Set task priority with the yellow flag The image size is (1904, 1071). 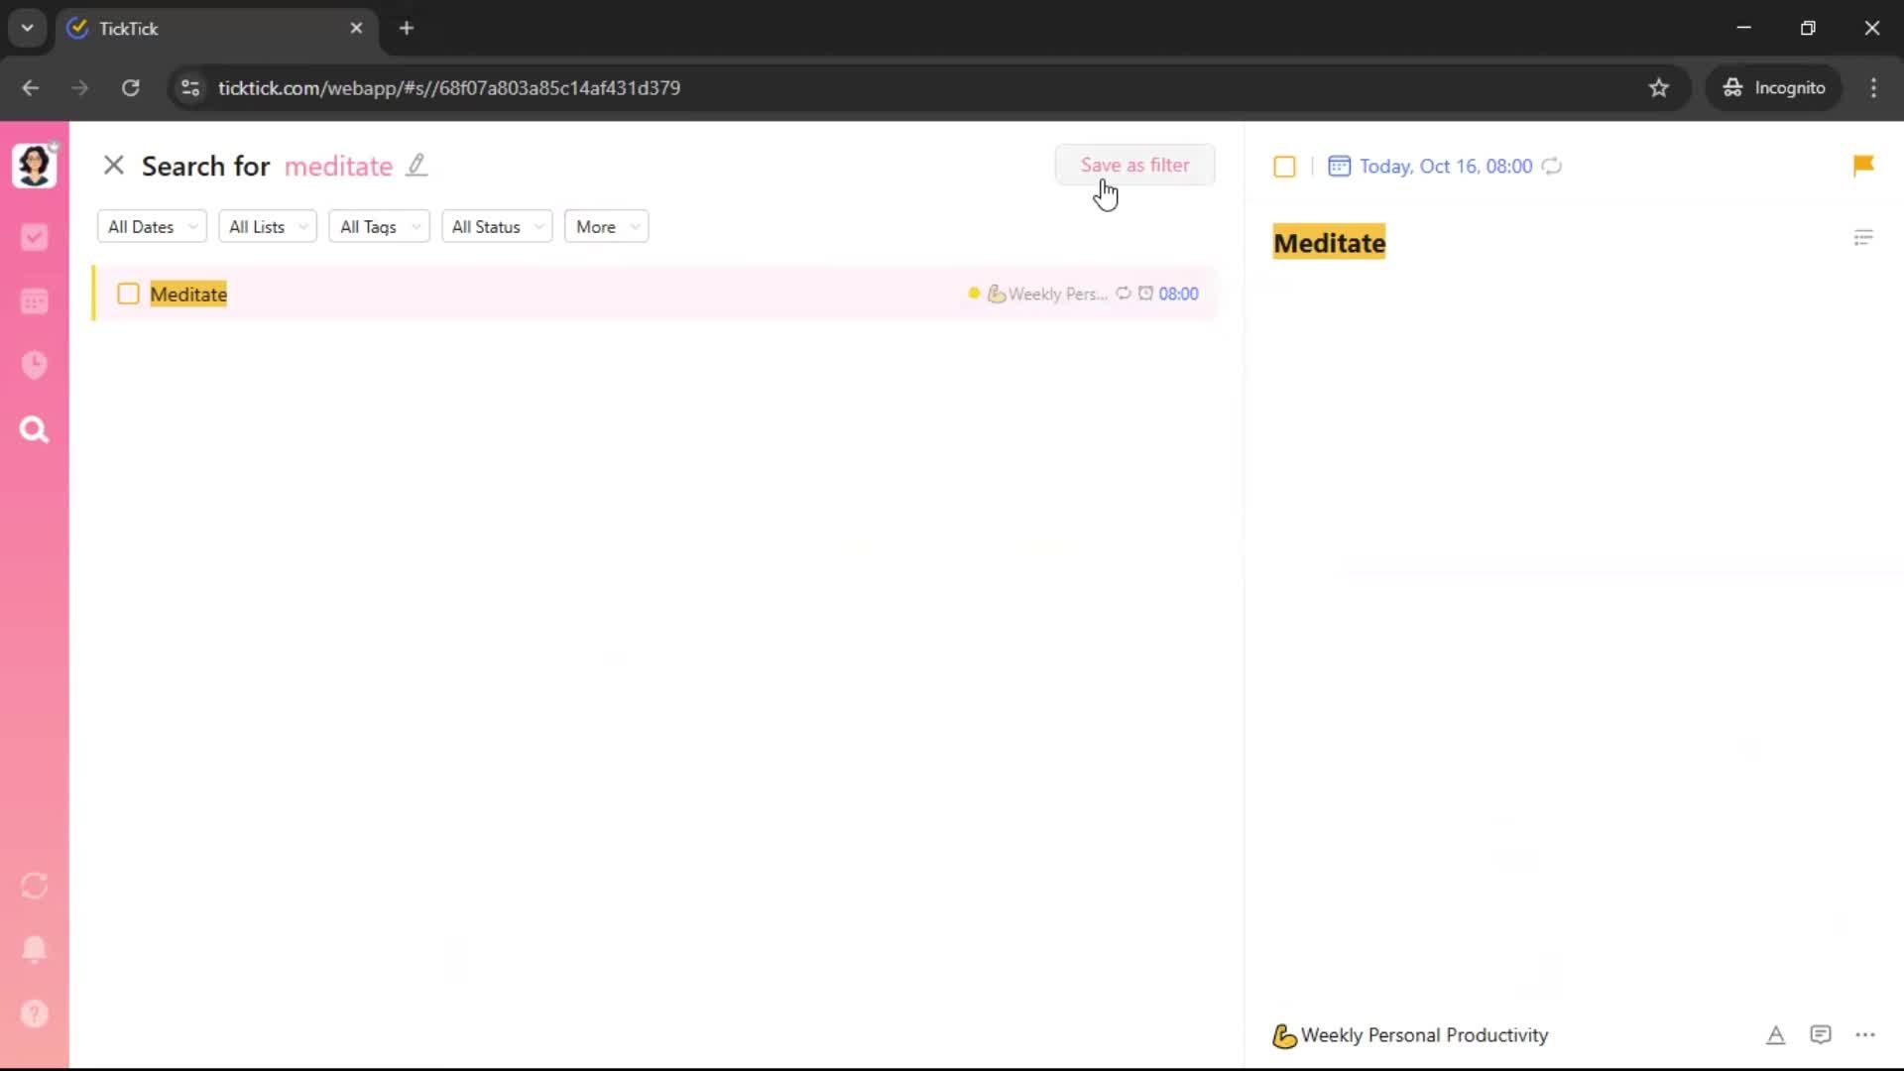click(x=1863, y=166)
